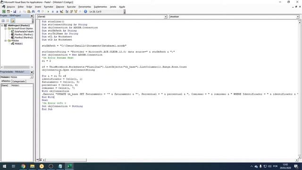
Task: Open the Properties Window toolbar icon
Action: click(71, 11)
